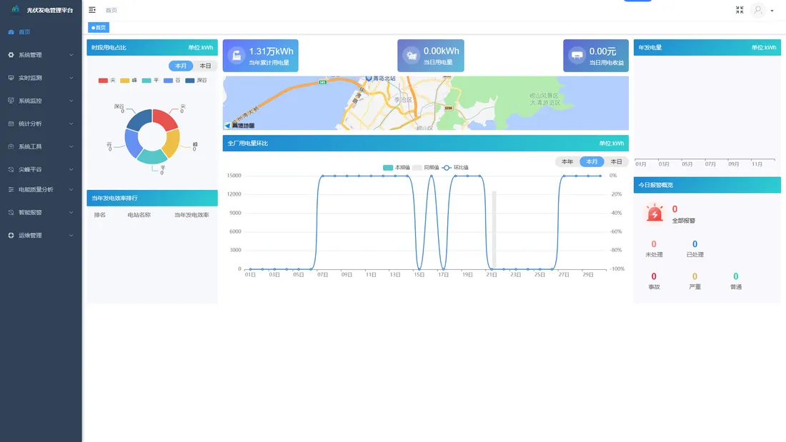Click the 首页 home icon in sidebar
Image resolution: width=786 pixels, height=442 pixels.
point(11,31)
